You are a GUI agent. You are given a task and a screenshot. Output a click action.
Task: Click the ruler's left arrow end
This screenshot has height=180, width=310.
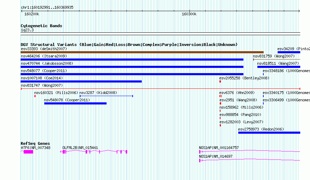click(22, 11)
